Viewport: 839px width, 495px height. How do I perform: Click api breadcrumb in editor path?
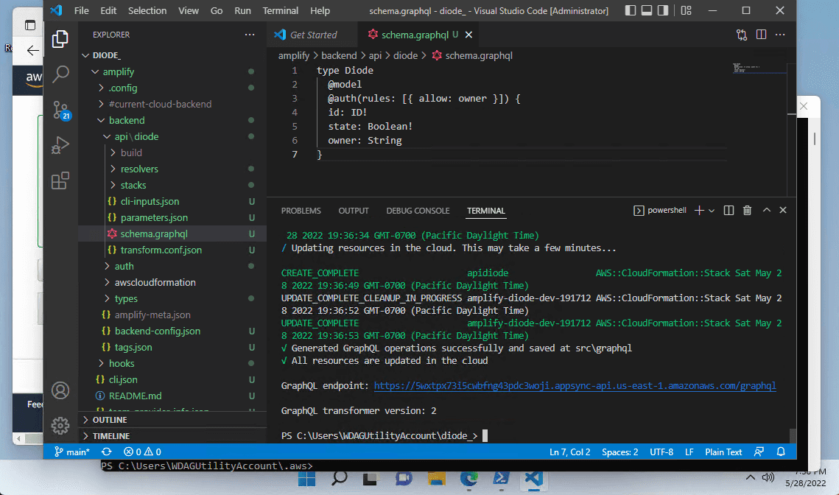click(x=375, y=56)
